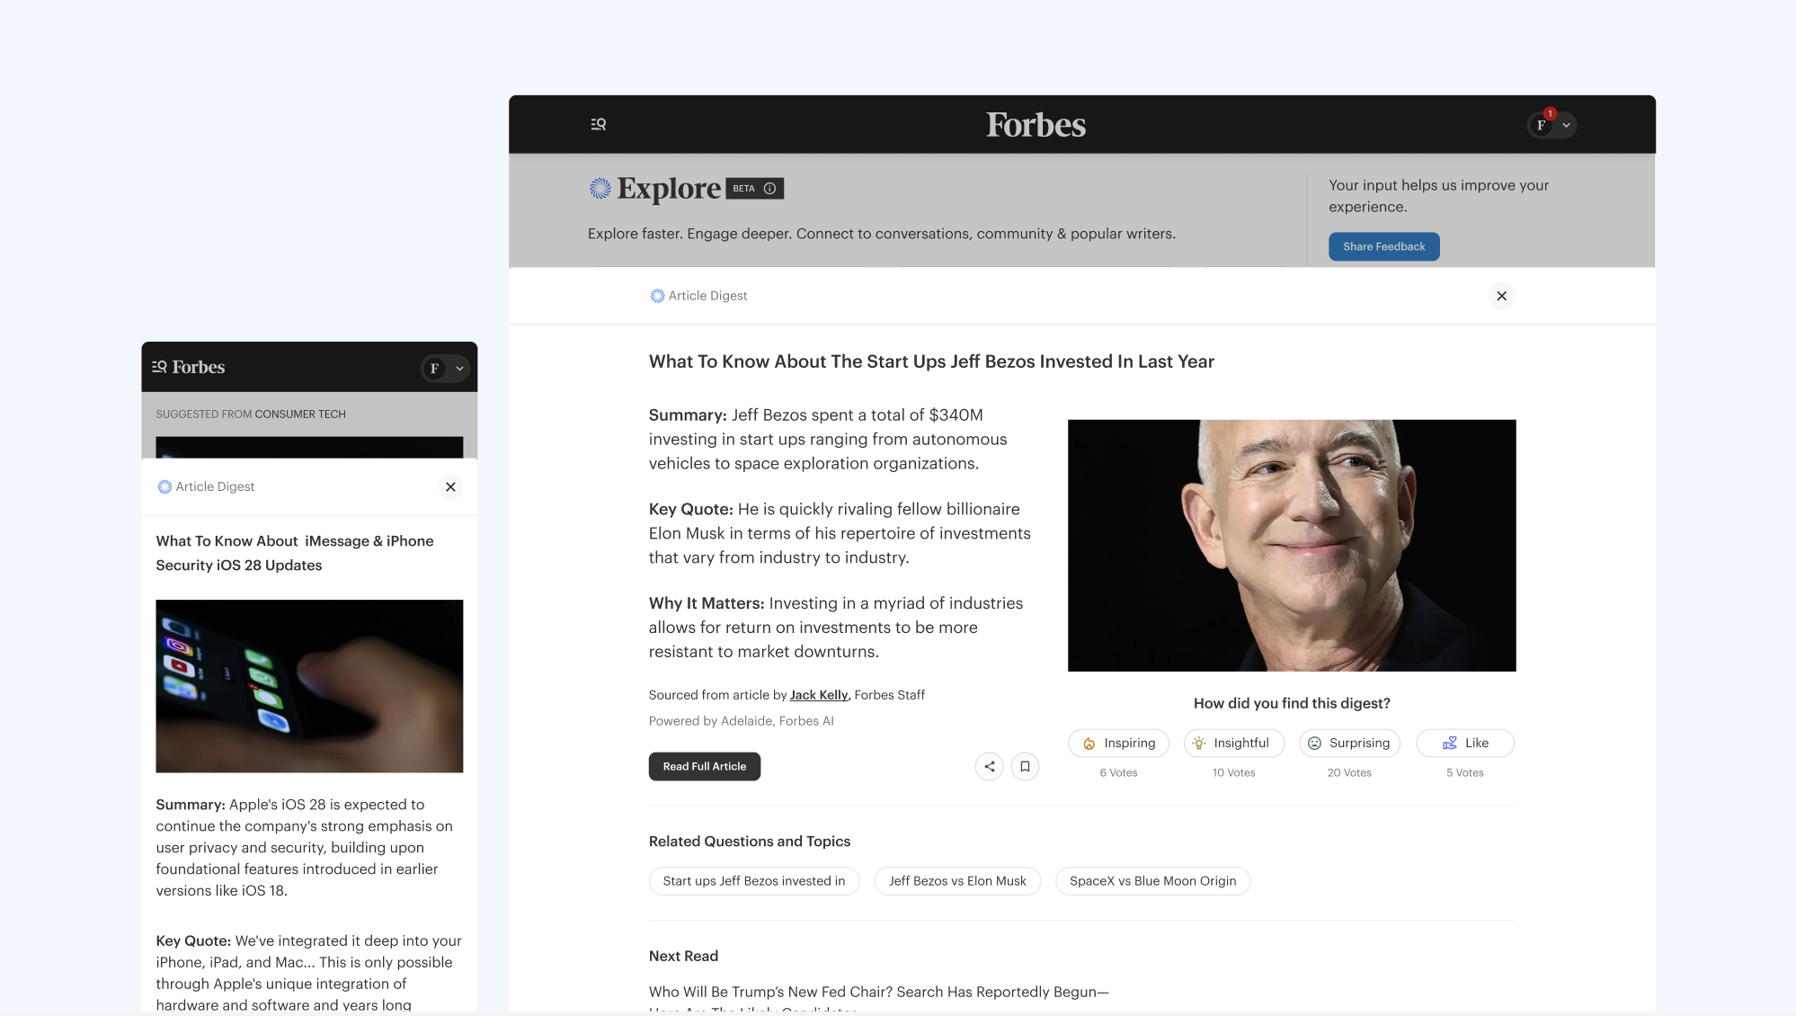Viewport: 1796px width, 1016px height.
Task: Click the iPhone thumbnail image in mobile digest
Action: 309,686
